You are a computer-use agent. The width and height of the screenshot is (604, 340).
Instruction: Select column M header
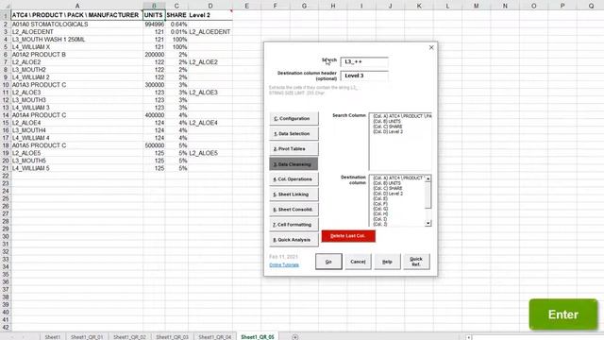(x=476, y=6)
